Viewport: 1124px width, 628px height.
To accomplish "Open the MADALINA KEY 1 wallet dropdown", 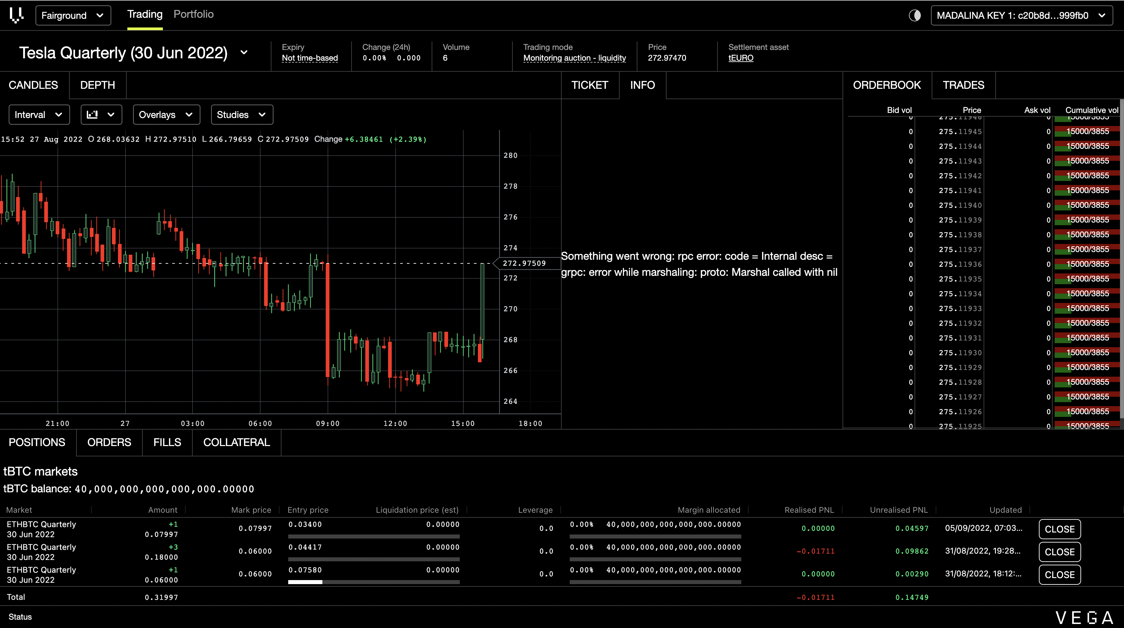I will pos(1021,15).
